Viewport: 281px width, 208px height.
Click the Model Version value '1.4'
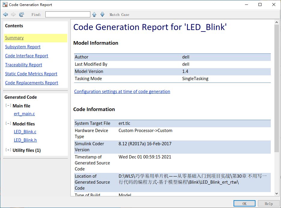185,71
